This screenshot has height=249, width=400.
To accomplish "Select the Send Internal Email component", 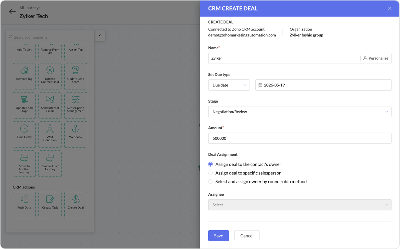I will pyautogui.click(x=50, y=105).
